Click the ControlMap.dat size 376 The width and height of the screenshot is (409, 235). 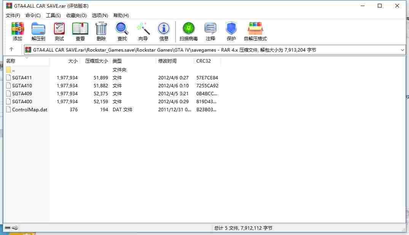[x=73, y=110]
